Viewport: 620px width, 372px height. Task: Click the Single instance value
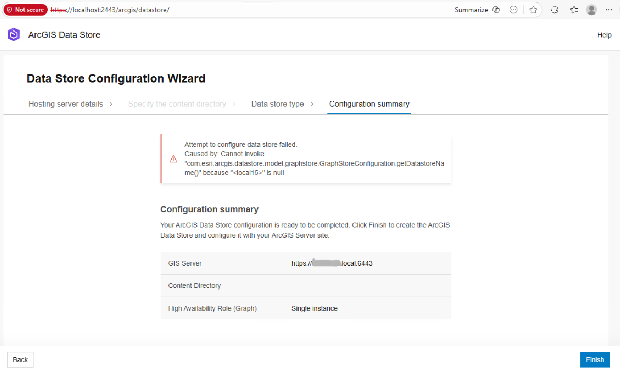pos(314,308)
